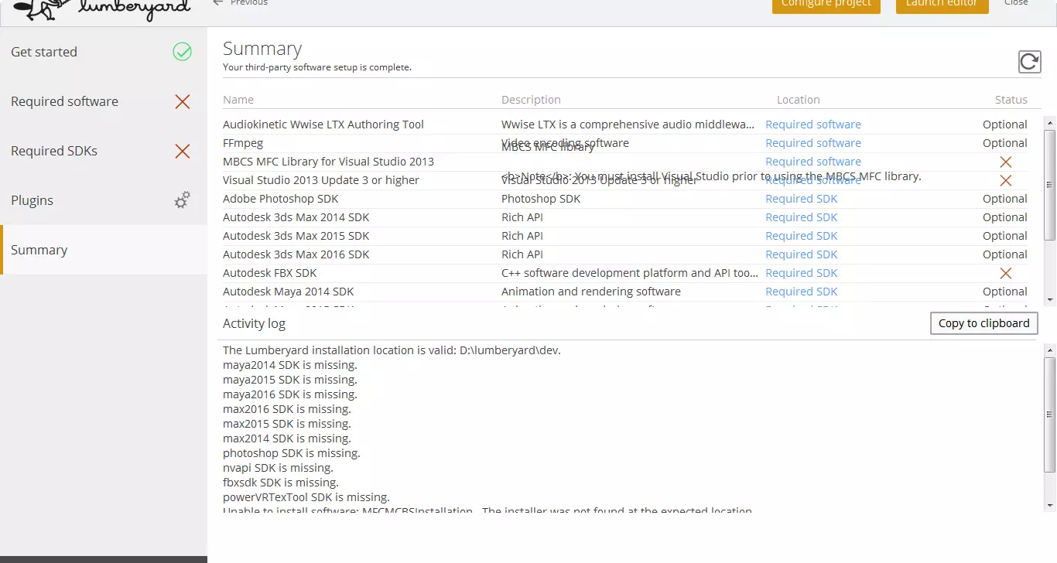Click red X status for Autodesk FBX SDK
Viewport: 1057px width, 563px height.
tap(1005, 273)
